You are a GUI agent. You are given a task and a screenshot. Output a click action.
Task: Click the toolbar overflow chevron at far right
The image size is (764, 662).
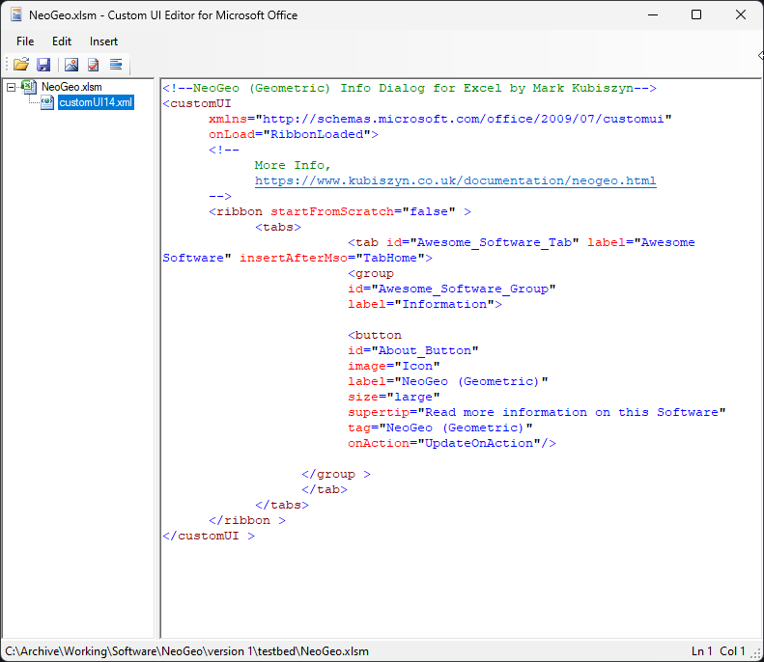[760, 56]
